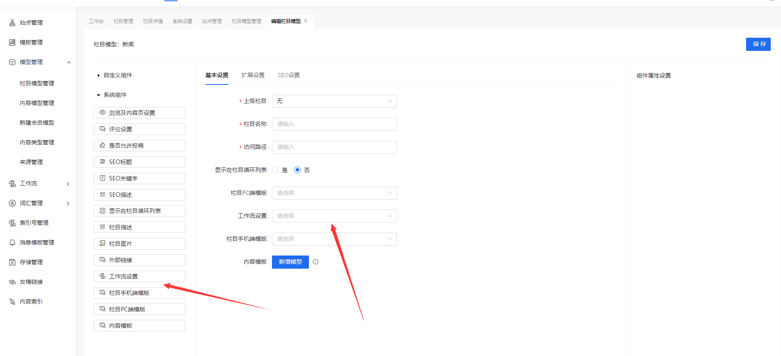Open 内容类型管理 in the sidebar
Screen dimensions: 781x356
(37, 143)
